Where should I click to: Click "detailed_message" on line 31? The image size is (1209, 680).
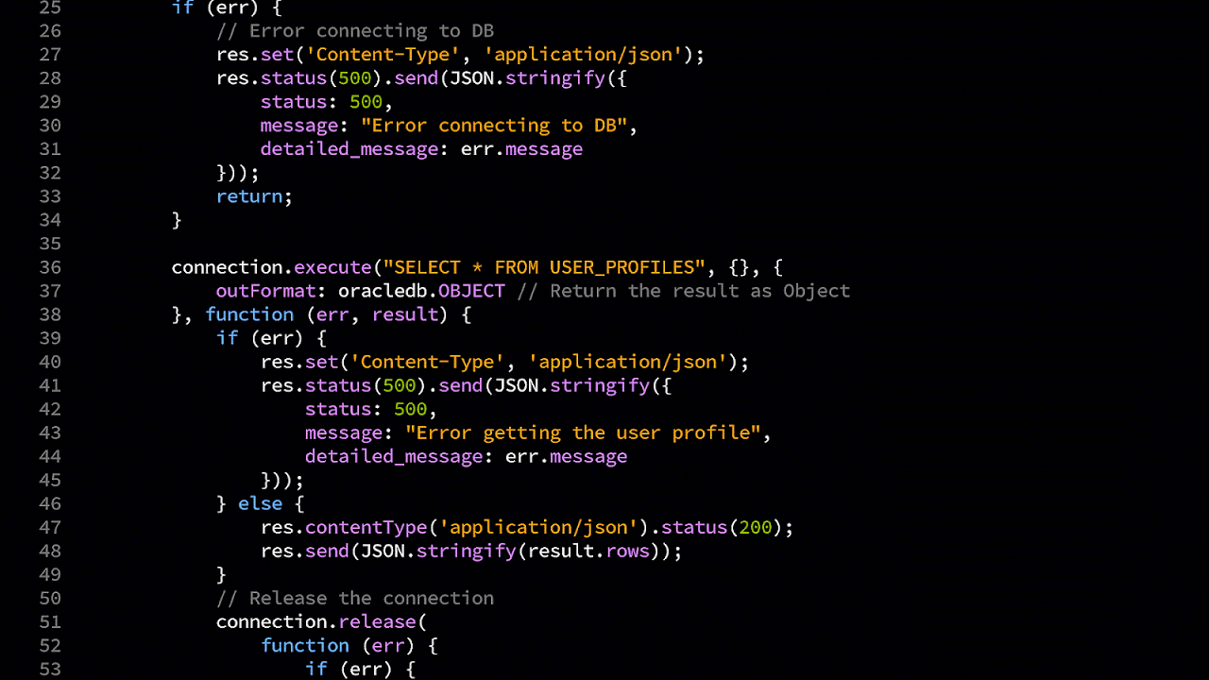coord(349,149)
